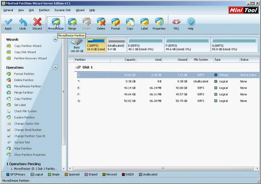Open the FAQ lifebuoy icon
This screenshot has height=184, width=261.
click(176, 22)
